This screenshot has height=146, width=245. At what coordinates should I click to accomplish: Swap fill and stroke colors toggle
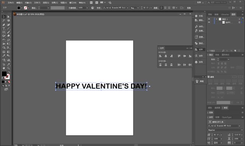point(9,72)
